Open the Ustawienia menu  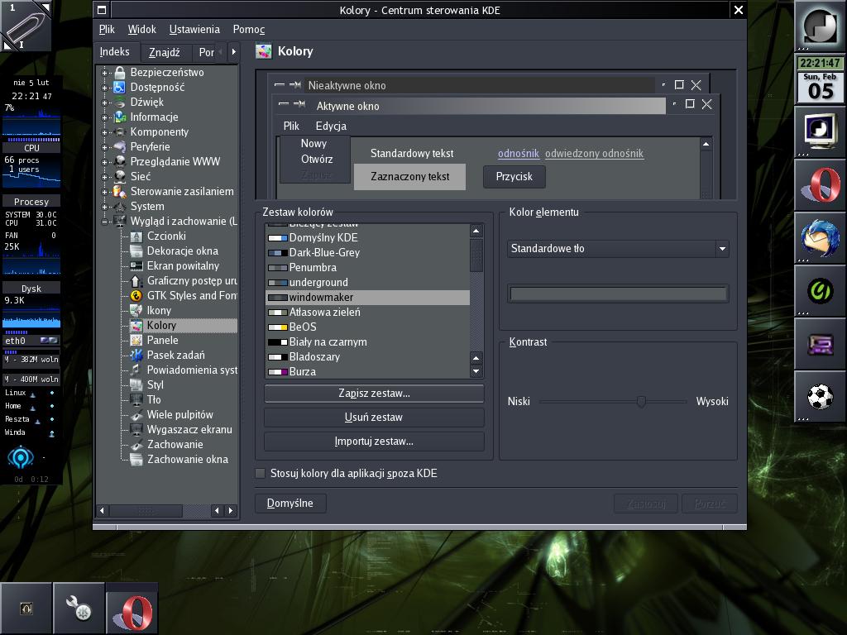[x=194, y=29]
